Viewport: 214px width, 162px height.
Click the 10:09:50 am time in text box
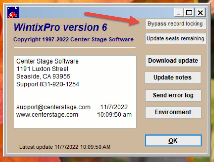coord(114,115)
